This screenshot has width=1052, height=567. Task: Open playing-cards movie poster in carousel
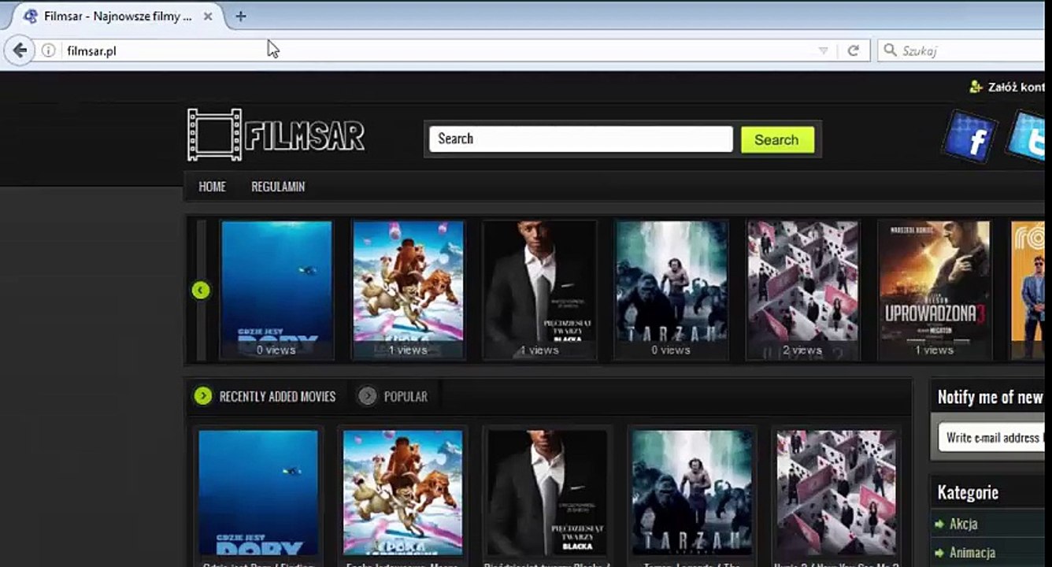click(802, 290)
